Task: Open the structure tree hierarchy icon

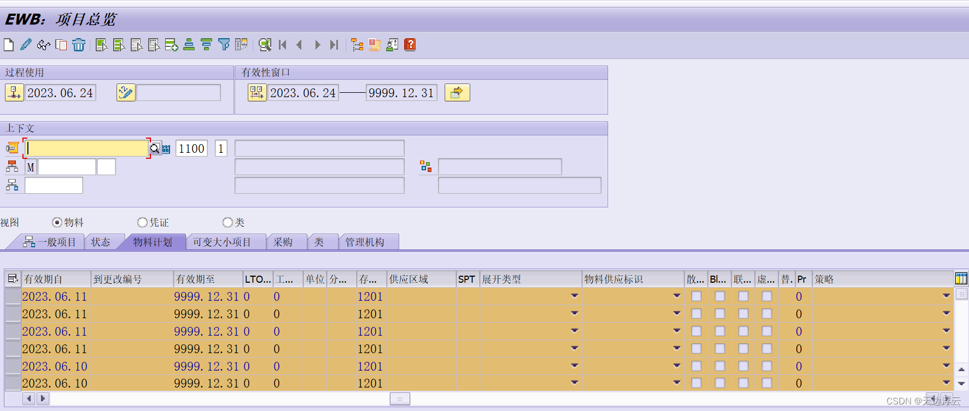Action: (357, 45)
